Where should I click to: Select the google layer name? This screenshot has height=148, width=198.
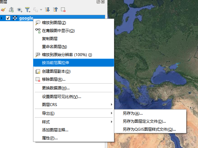tap(26, 18)
